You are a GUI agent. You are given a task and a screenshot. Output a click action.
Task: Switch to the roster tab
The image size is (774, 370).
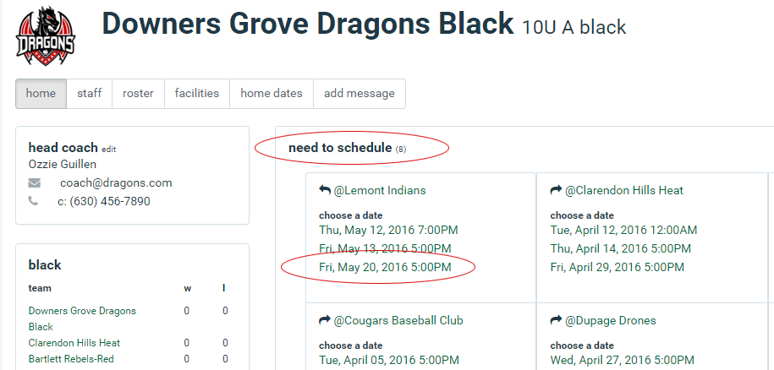pos(138,94)
